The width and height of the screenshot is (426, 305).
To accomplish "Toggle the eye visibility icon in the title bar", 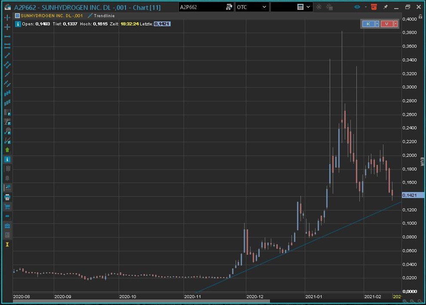I will (x=357, y=7).
